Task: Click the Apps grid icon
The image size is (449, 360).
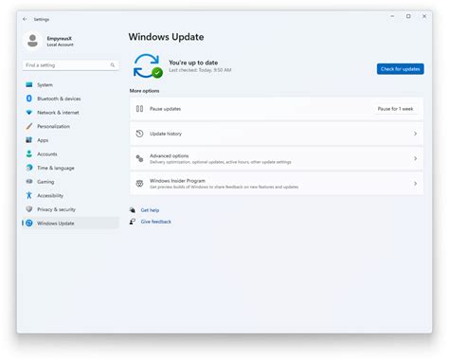Action: pyautogui.click(x=29, y=140)
